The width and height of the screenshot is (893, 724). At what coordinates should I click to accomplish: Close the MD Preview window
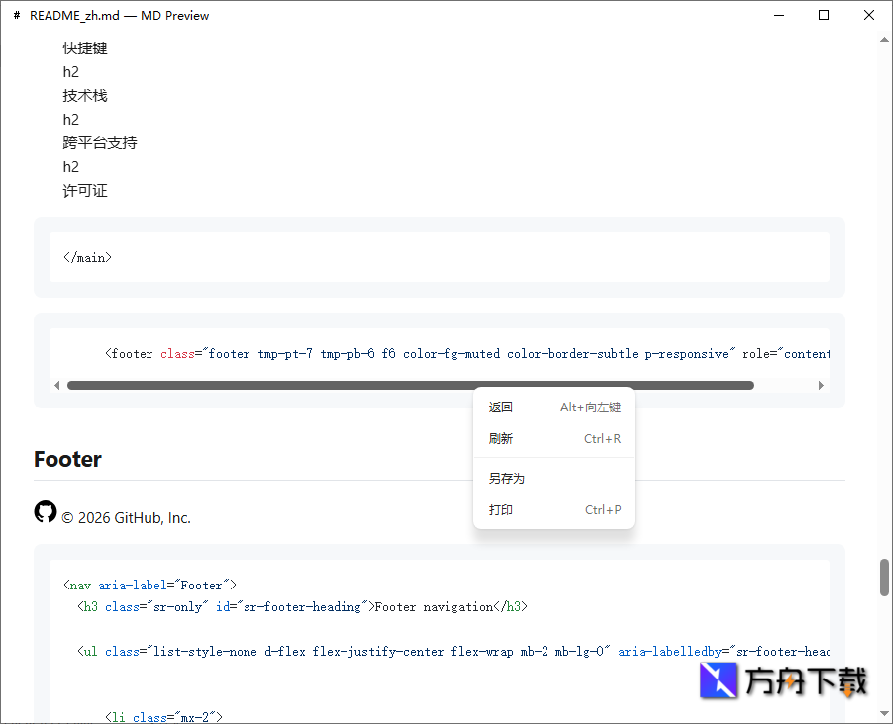point(869,15)
